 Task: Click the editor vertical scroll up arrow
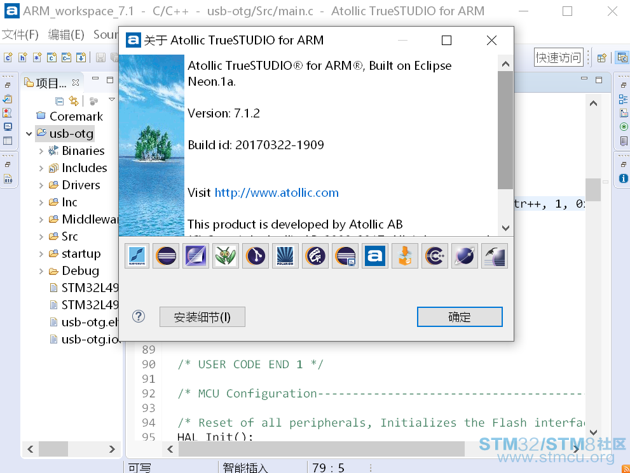[x=593, y=103]
